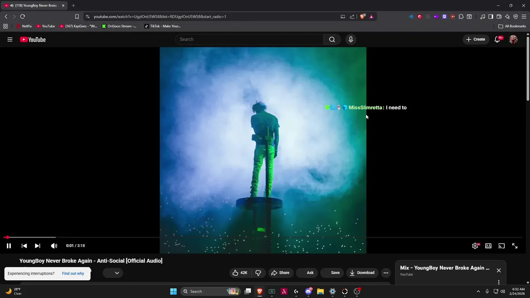Viewport: 530px width, 298px height.
Task: Close the YoungBoy Never Broke tab
Action: [63, 5]
